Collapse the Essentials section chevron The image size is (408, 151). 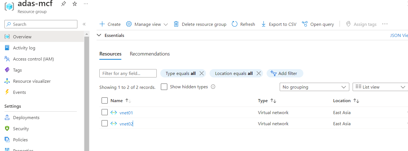pyautogui.click(x=99, y=35)
